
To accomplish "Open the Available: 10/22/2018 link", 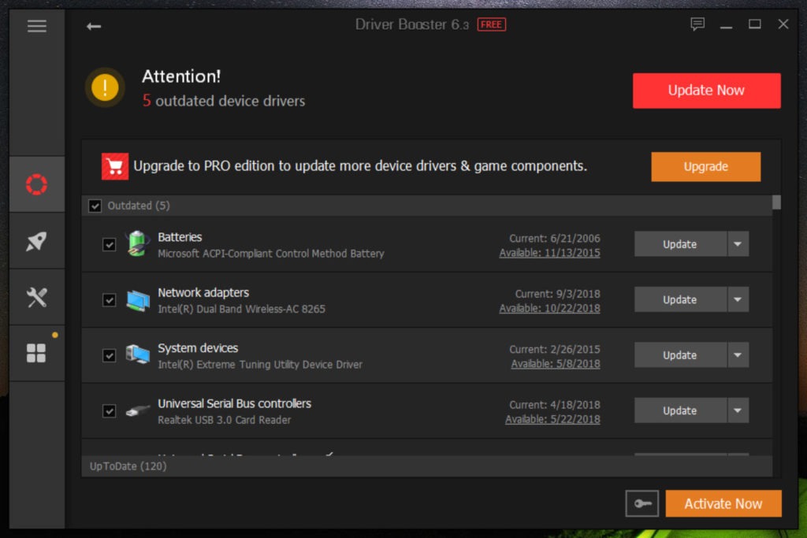I will (549, 308).
